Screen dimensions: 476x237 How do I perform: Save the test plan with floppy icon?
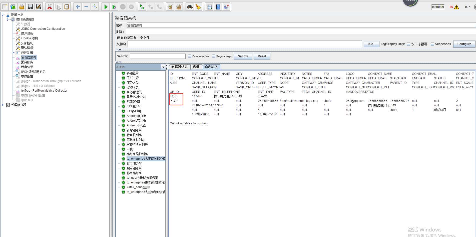point(30,7)
